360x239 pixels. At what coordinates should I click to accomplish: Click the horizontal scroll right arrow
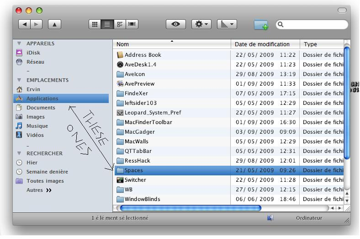339,208
